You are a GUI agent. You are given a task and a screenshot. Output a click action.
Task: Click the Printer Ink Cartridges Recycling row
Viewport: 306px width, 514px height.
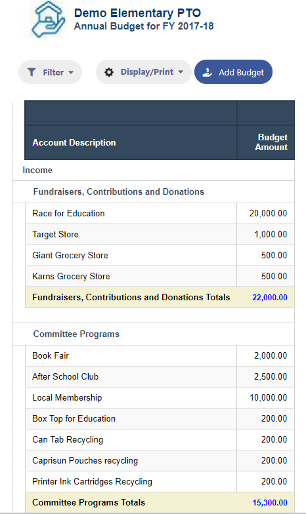(x=160, y=481)
